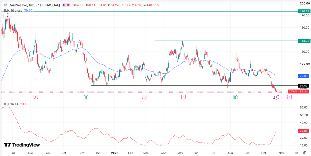
Task: Open the green earnings marker near Aug 2026
Action: [235, 97]
